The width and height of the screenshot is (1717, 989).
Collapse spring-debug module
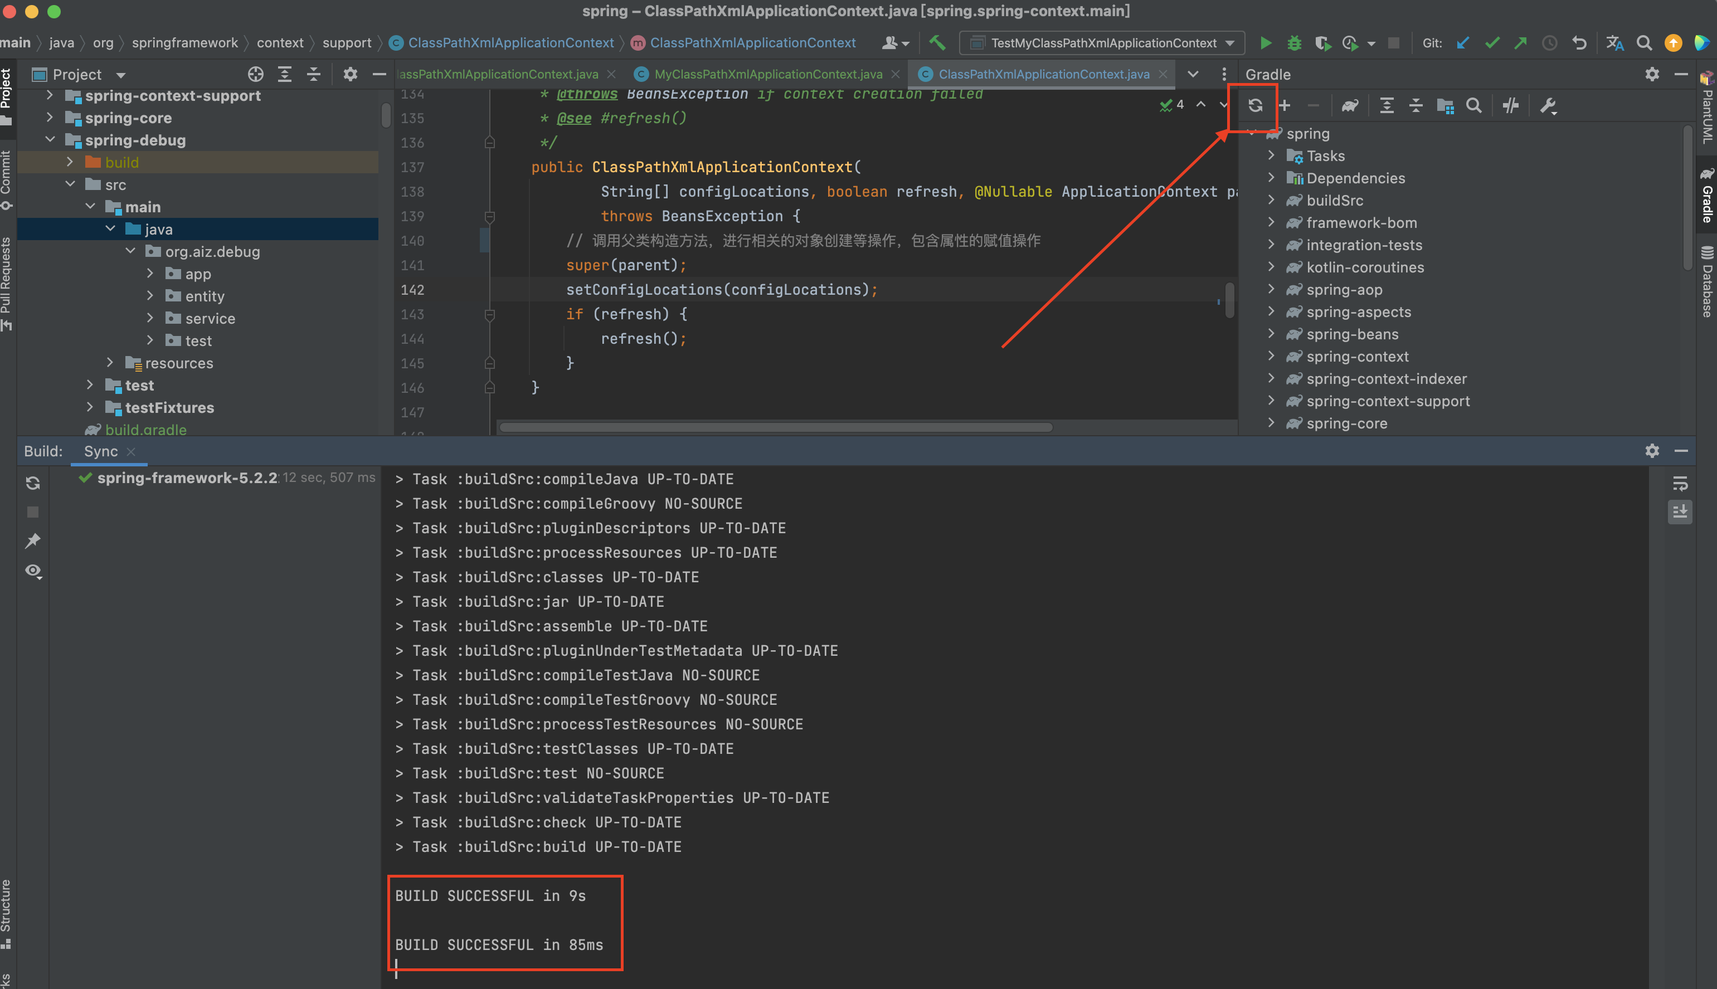(50, 140)
